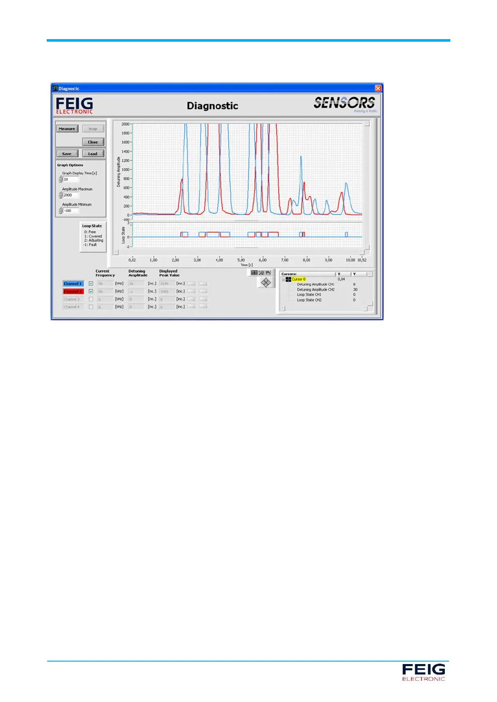
Task: Click the diamond cursor mover control
Action: (x=266, y=283)
